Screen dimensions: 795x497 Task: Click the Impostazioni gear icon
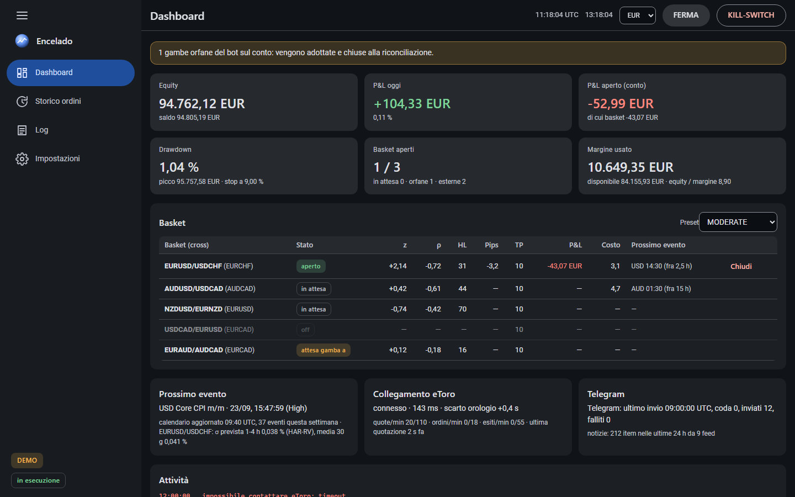pyautogui.click(x=22, y=159)
